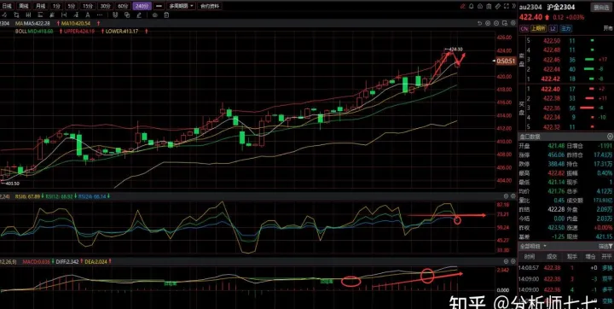Click the buy level 1 price 422.40
The image size is (614, 309).
[x=551, y=90]
